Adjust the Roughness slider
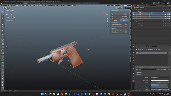This screenshot has width=171, height=96. (x=159, y=85)
